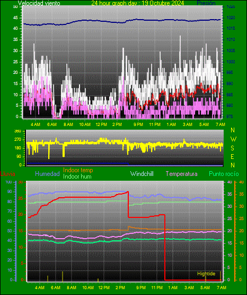The width and height of the screenshot is (247, 295).
Task: Click the '45' wind speed axis value
Action: pos(16,18)
